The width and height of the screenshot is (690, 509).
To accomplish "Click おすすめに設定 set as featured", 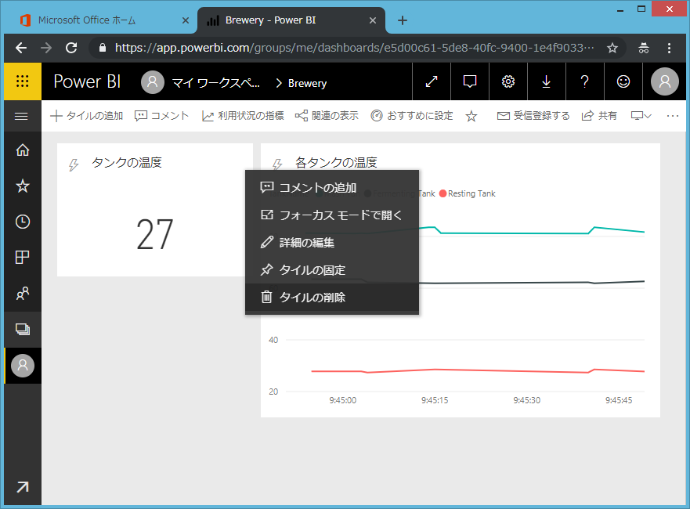I will [x=412, y=116].
